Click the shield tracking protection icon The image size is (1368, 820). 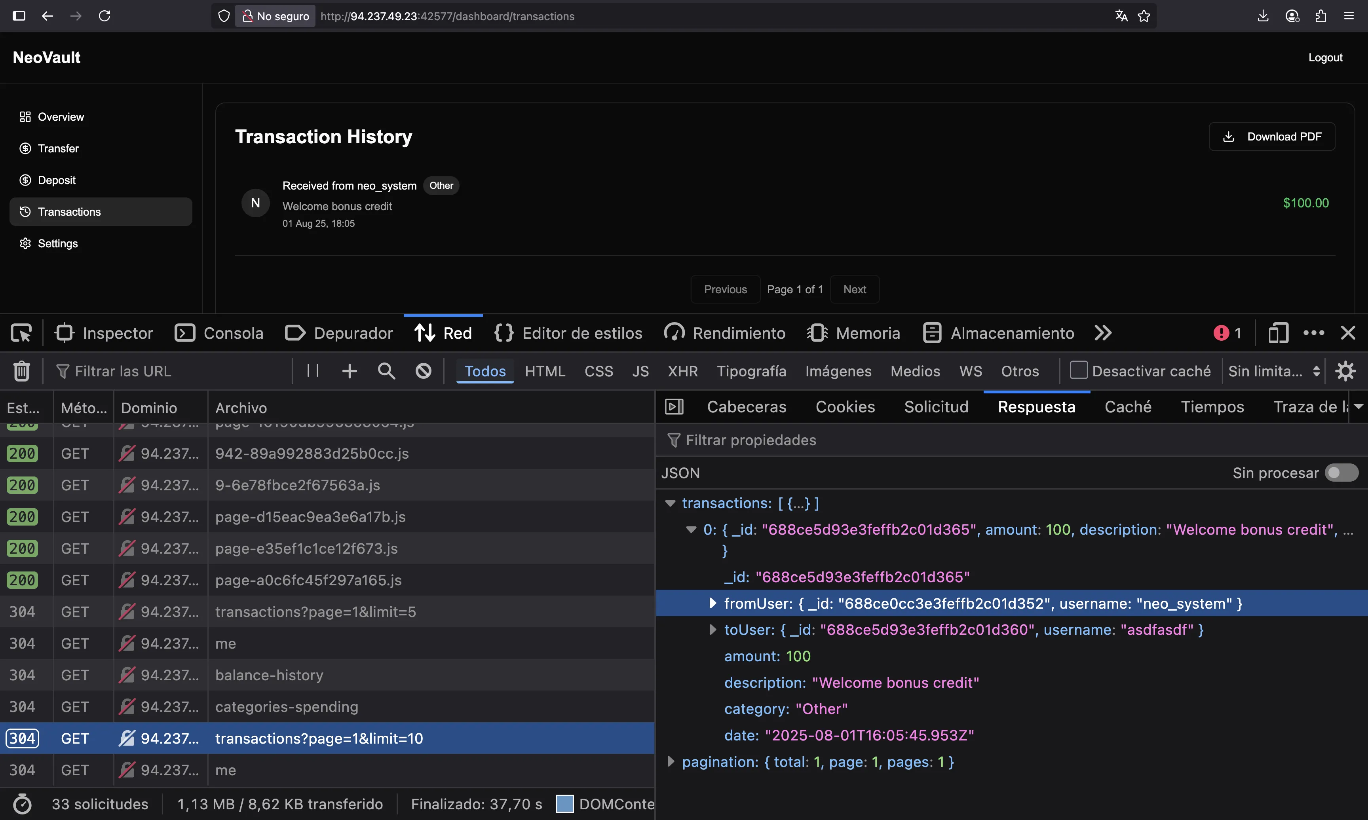[x=224, y=16]
